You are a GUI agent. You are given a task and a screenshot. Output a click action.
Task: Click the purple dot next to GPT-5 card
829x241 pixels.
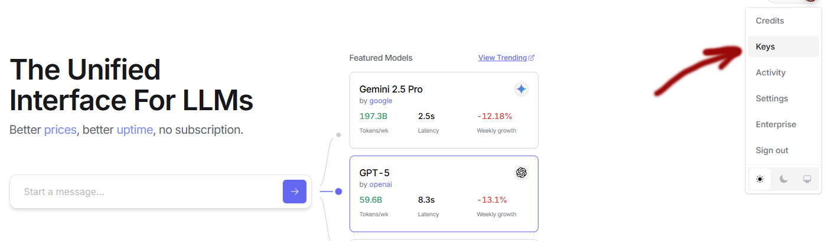click(338, 192)
